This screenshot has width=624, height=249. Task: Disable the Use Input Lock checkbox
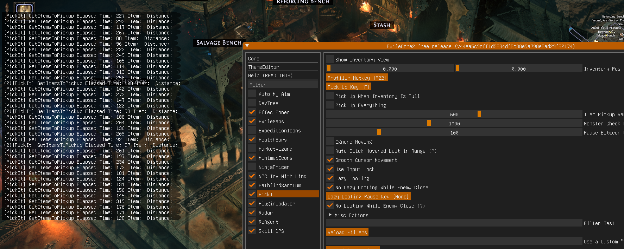330,169
